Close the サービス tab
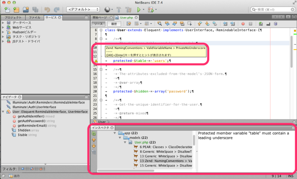Image resolution: width=297 pixels, height=179 pixels. point(60,17)
